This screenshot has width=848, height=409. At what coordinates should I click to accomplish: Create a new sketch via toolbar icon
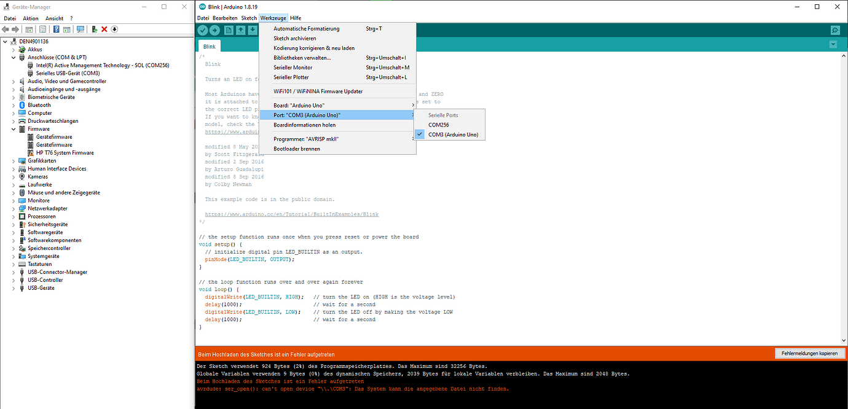pyautogui.click(x=228, y=29)
